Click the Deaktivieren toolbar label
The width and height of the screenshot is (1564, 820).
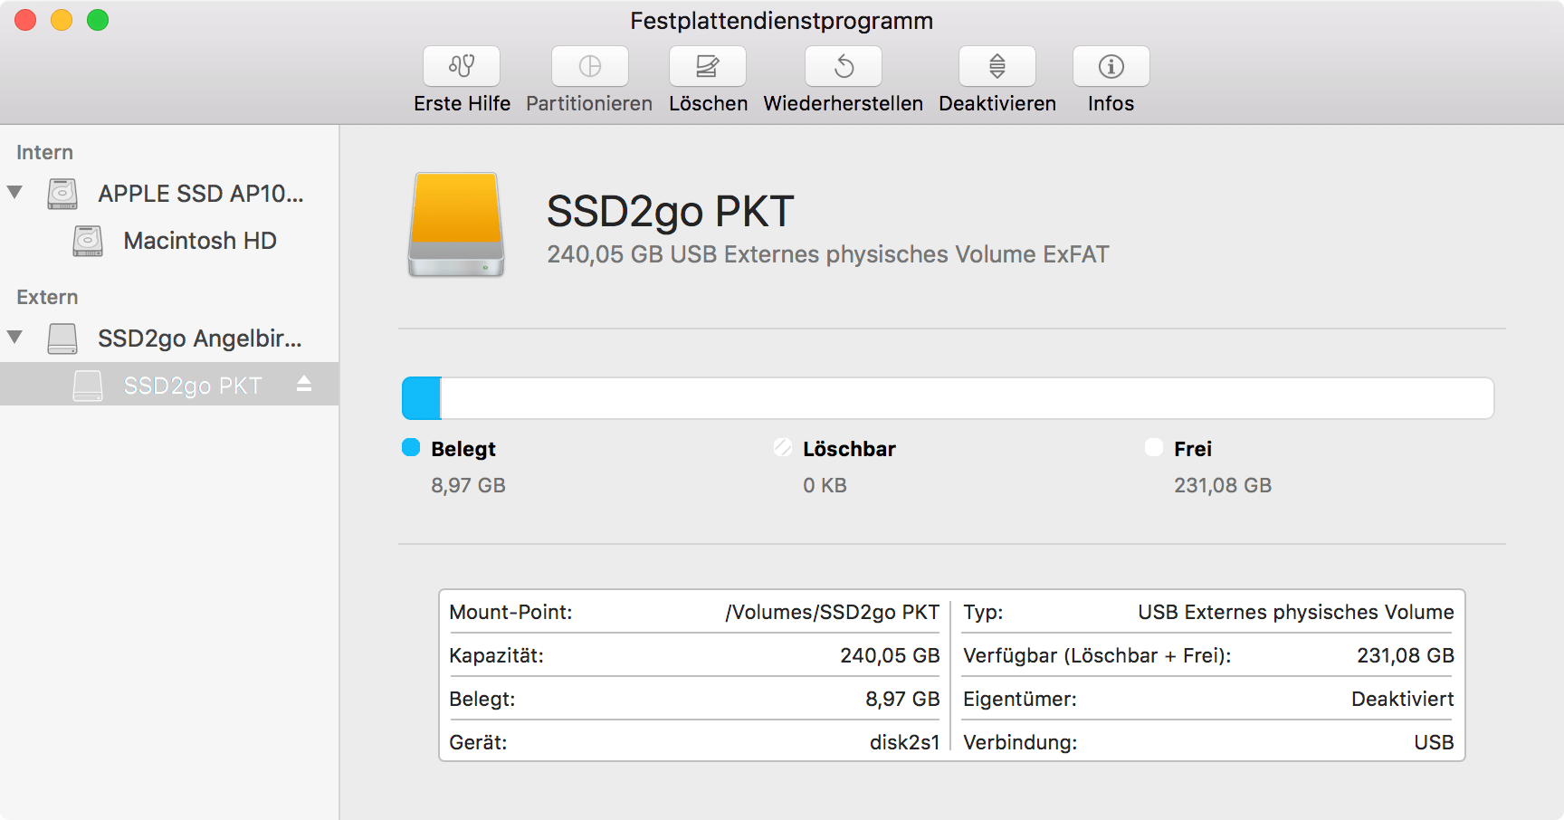997,103
